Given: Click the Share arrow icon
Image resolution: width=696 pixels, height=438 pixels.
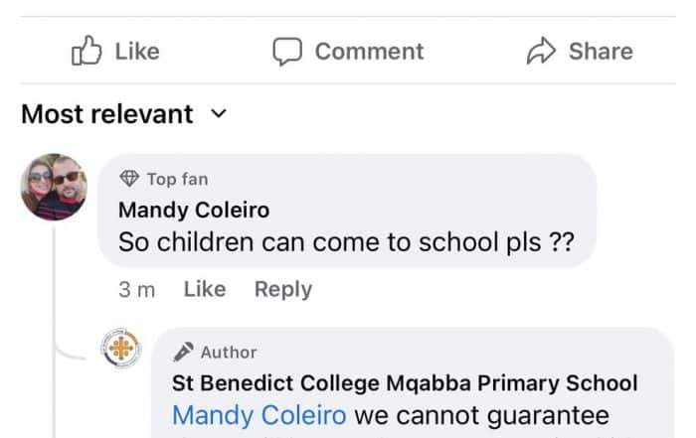Looking at the screenshot, I should coord(541,51).
